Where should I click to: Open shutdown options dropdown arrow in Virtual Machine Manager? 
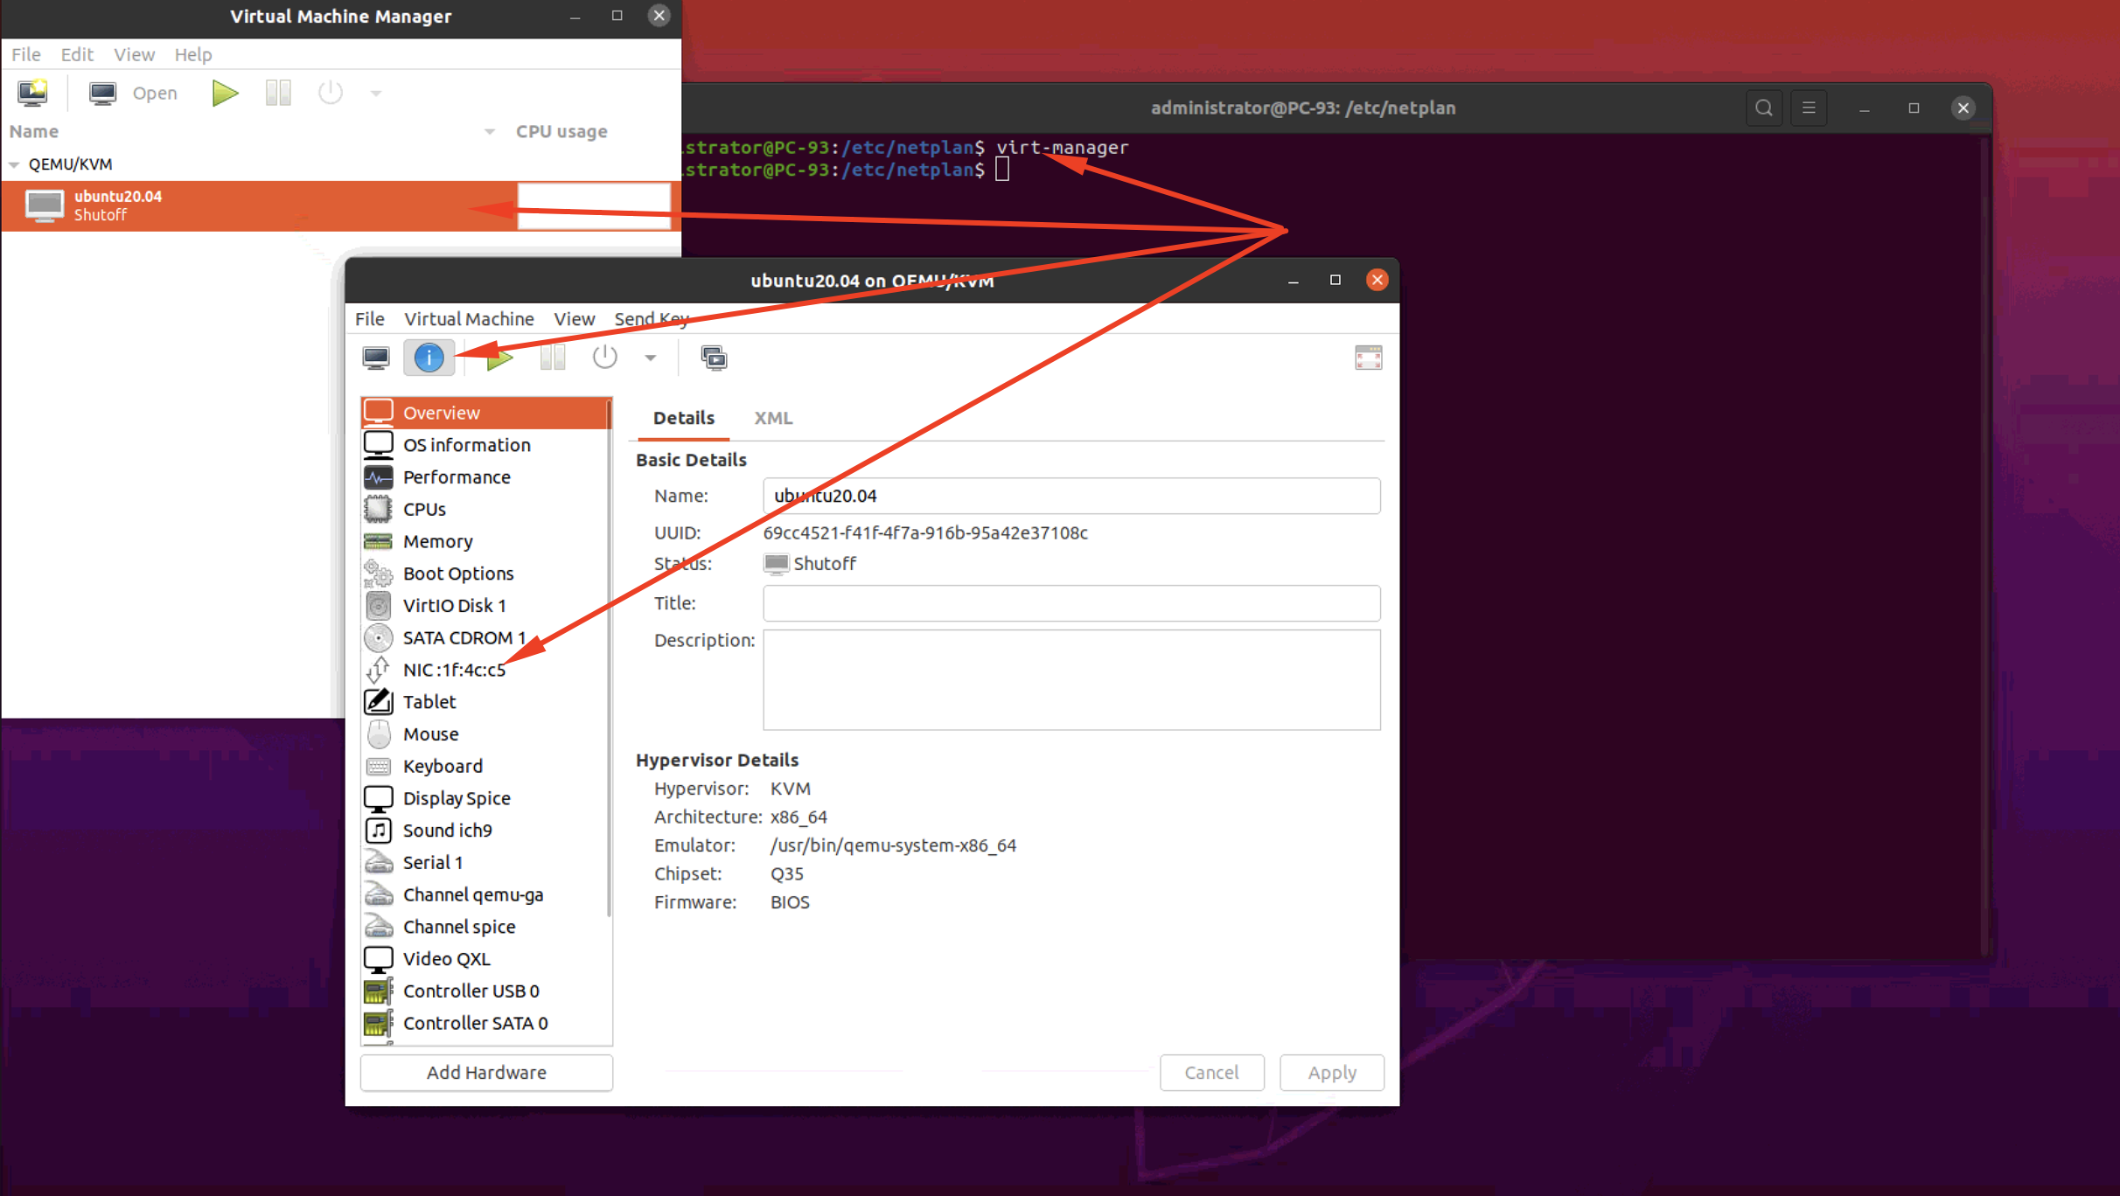pyautogui.click(x=376, y=93)
